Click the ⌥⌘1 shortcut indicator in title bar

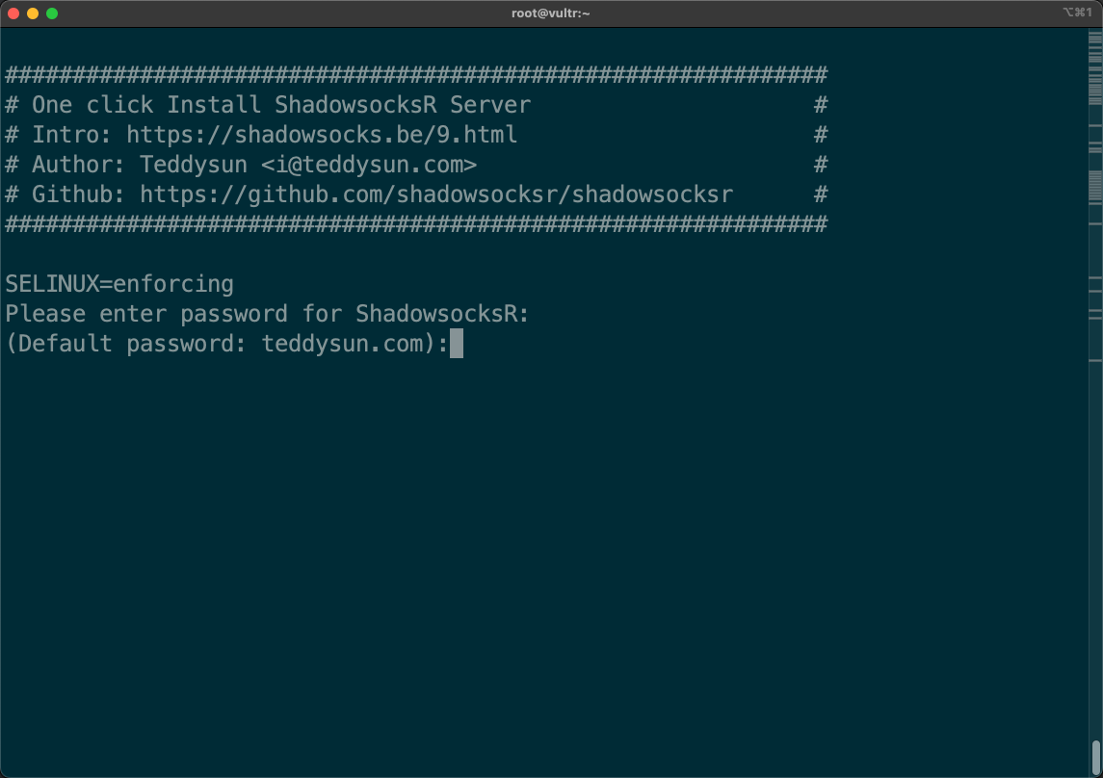pos(1077,13)
